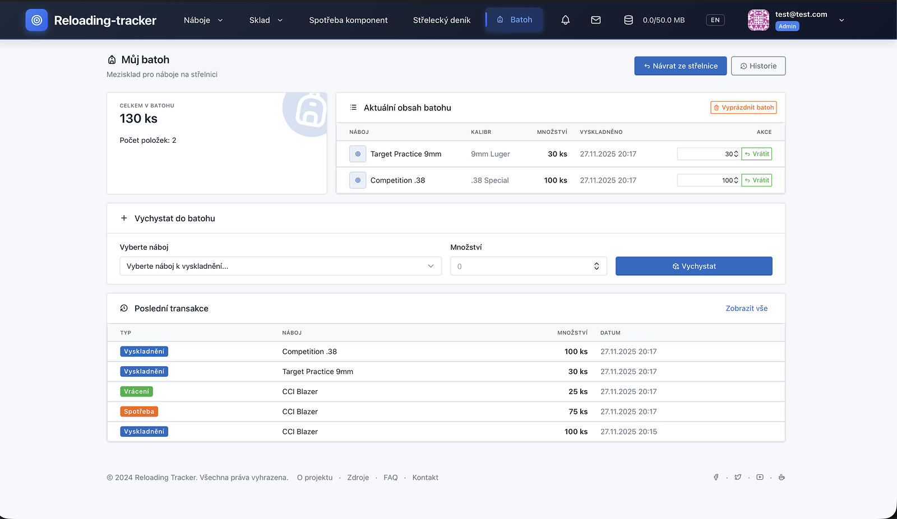Screen dimensions: 897x519
Task: Follow the Zobrazit vše link
Action: point(746,308)
